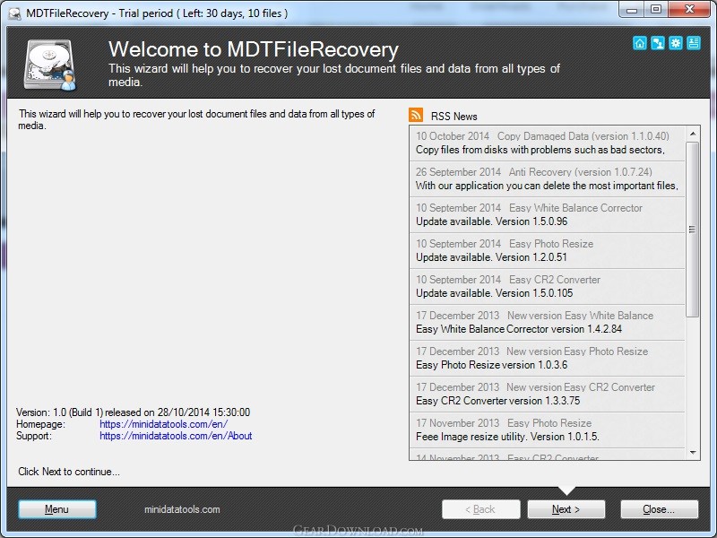Close the window with the title bar X
Screen dimensions: 717x538
point(690,10)
